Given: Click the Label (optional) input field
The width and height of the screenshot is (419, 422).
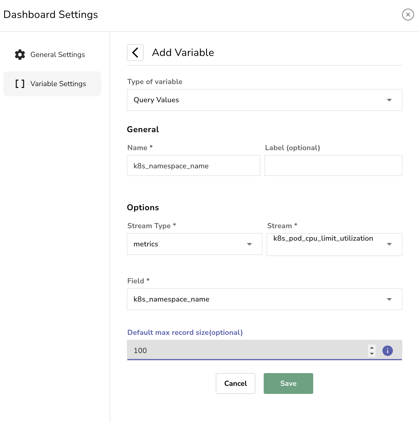Looking at the screenshot, I should (x=333, y=165).
